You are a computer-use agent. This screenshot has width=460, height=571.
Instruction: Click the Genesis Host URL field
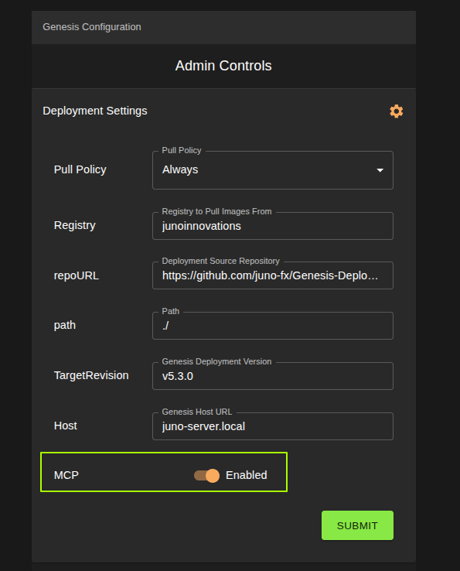[x=273, y=426]
